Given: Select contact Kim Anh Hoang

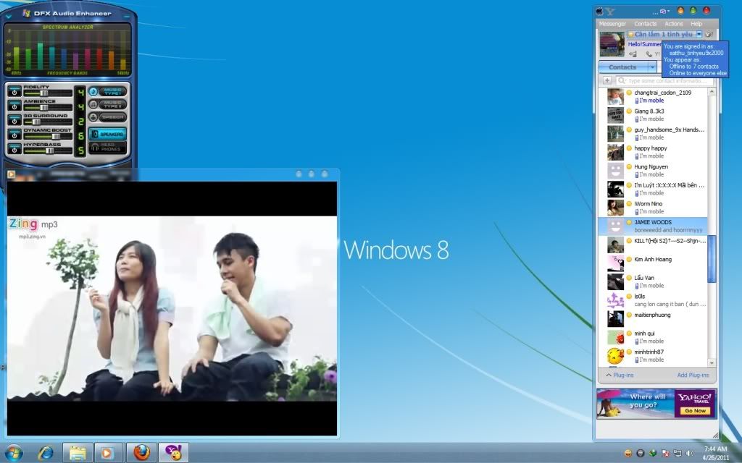Looking at the screenshot, I should click(653, 263).
